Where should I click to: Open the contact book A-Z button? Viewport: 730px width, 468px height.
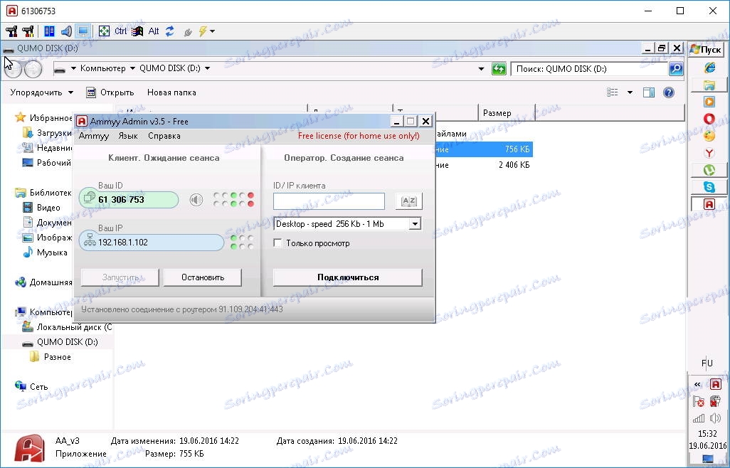(x=409, y=201)
